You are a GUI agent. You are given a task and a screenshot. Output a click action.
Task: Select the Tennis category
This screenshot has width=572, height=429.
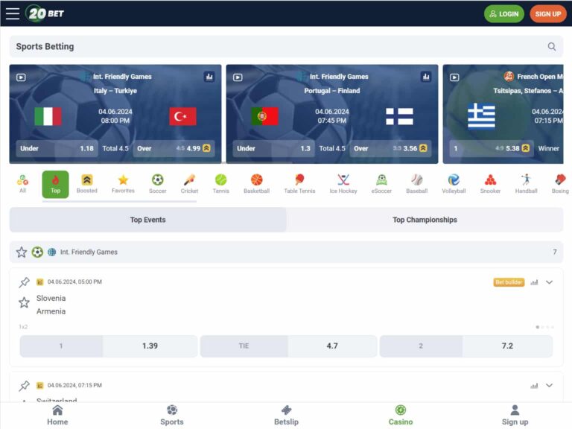221,184
